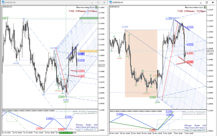Open the www.dml-ewa.ru link in H3 window
Screen dimensions: 217x136
coord(195,128)
